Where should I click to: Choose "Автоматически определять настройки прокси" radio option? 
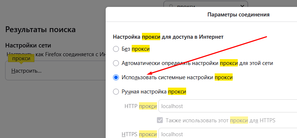(x=116, y=63)
